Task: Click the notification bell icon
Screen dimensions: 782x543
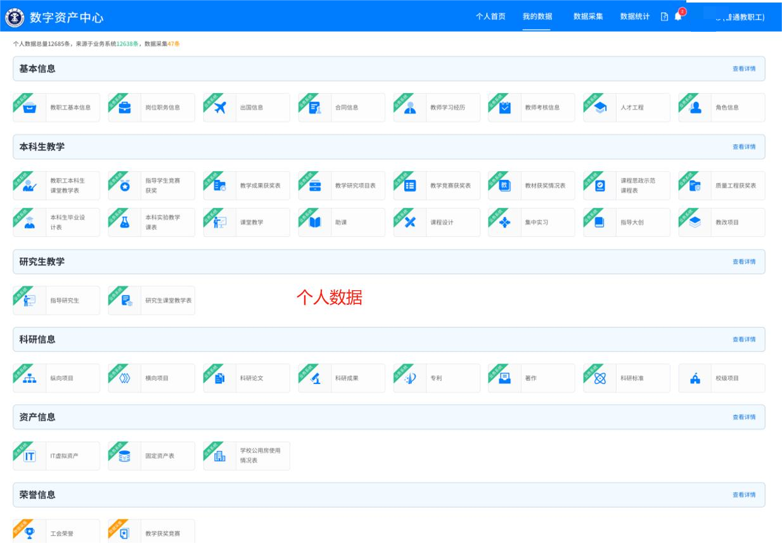Action: (x=677, y=17)
